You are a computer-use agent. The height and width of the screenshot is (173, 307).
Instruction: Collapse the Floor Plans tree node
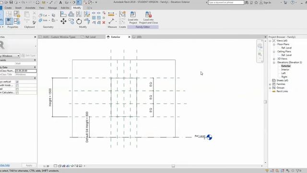click(x=274, y=44)
